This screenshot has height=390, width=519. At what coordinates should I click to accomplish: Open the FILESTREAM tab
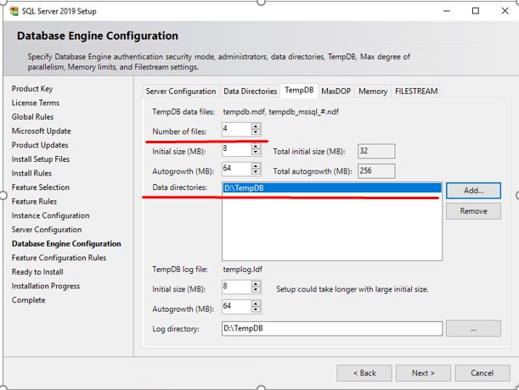tap(416, 92)
